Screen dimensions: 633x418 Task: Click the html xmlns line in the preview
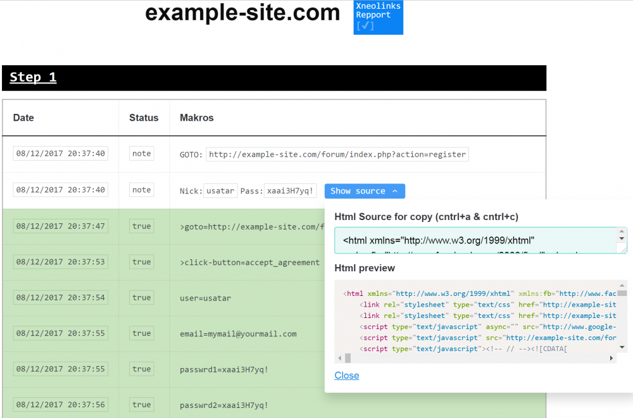480,293
